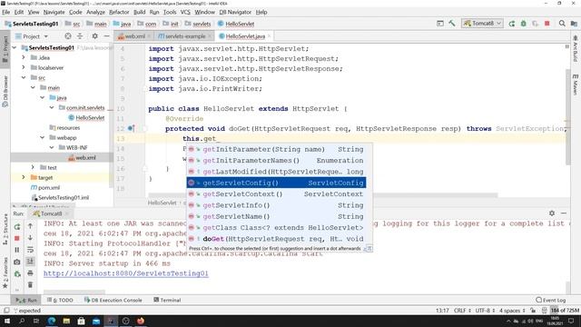
Task: Open Microsoft Edge from the taskbar
Action: 52,321
